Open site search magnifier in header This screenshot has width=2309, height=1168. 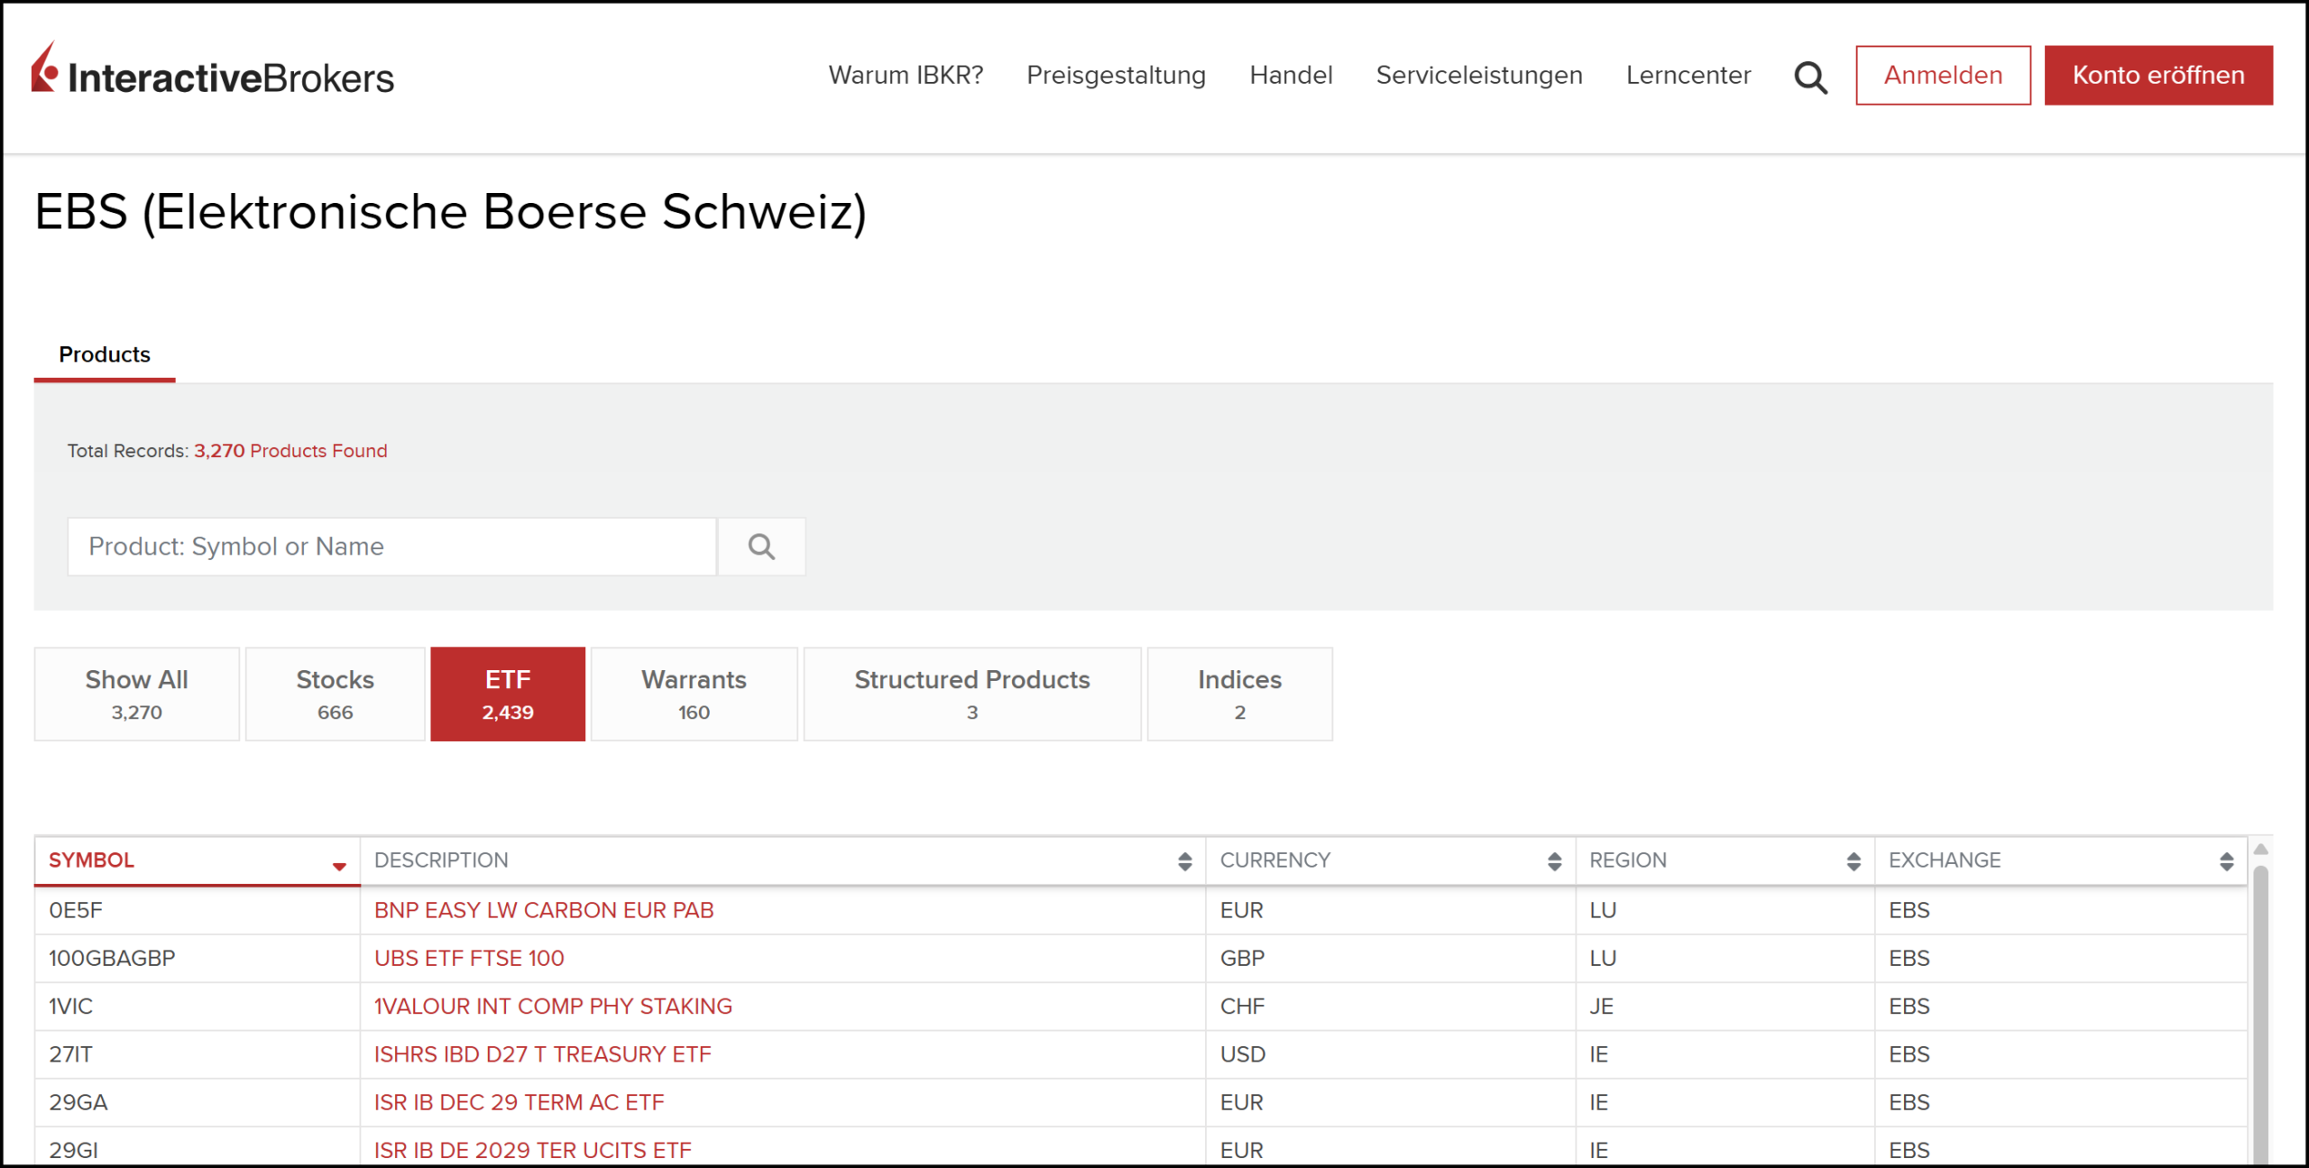(x=1810, y=78)
